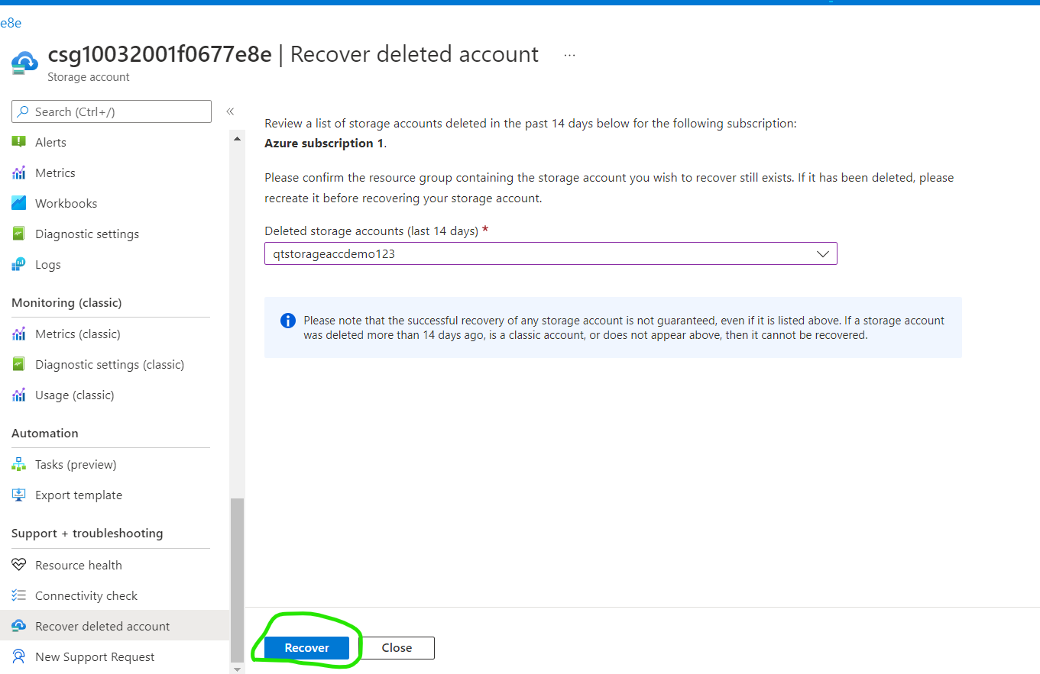Open New Support Request
This screenshot has width=1040, height=674.
95,656
